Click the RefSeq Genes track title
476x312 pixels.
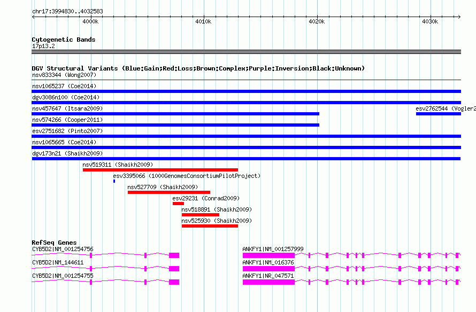[x=54, y=243]
